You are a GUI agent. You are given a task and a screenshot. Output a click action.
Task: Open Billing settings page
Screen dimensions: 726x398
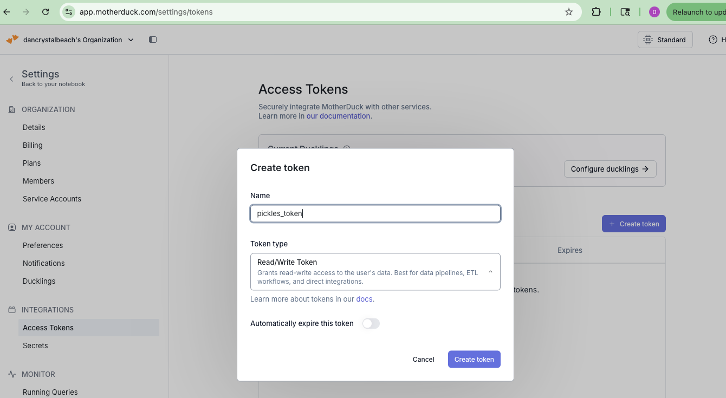(33, 145)
